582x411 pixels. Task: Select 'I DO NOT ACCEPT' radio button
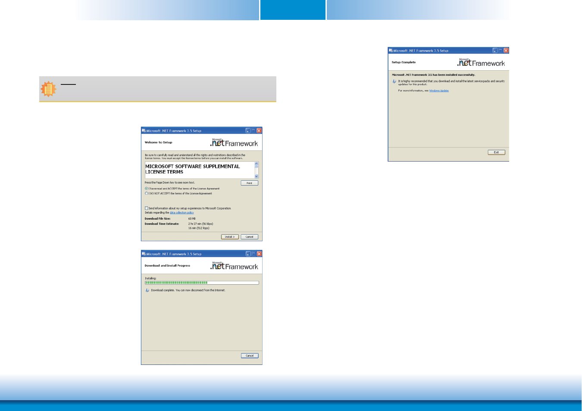tap(147, 193)
